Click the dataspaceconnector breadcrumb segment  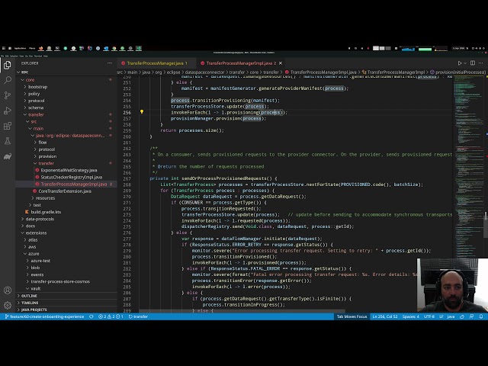click(x=204, y=72)
